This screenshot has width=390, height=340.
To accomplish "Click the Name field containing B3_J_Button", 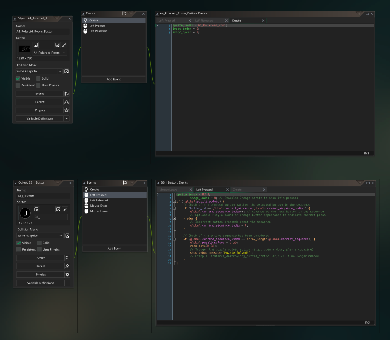I will tap(43, 196).
